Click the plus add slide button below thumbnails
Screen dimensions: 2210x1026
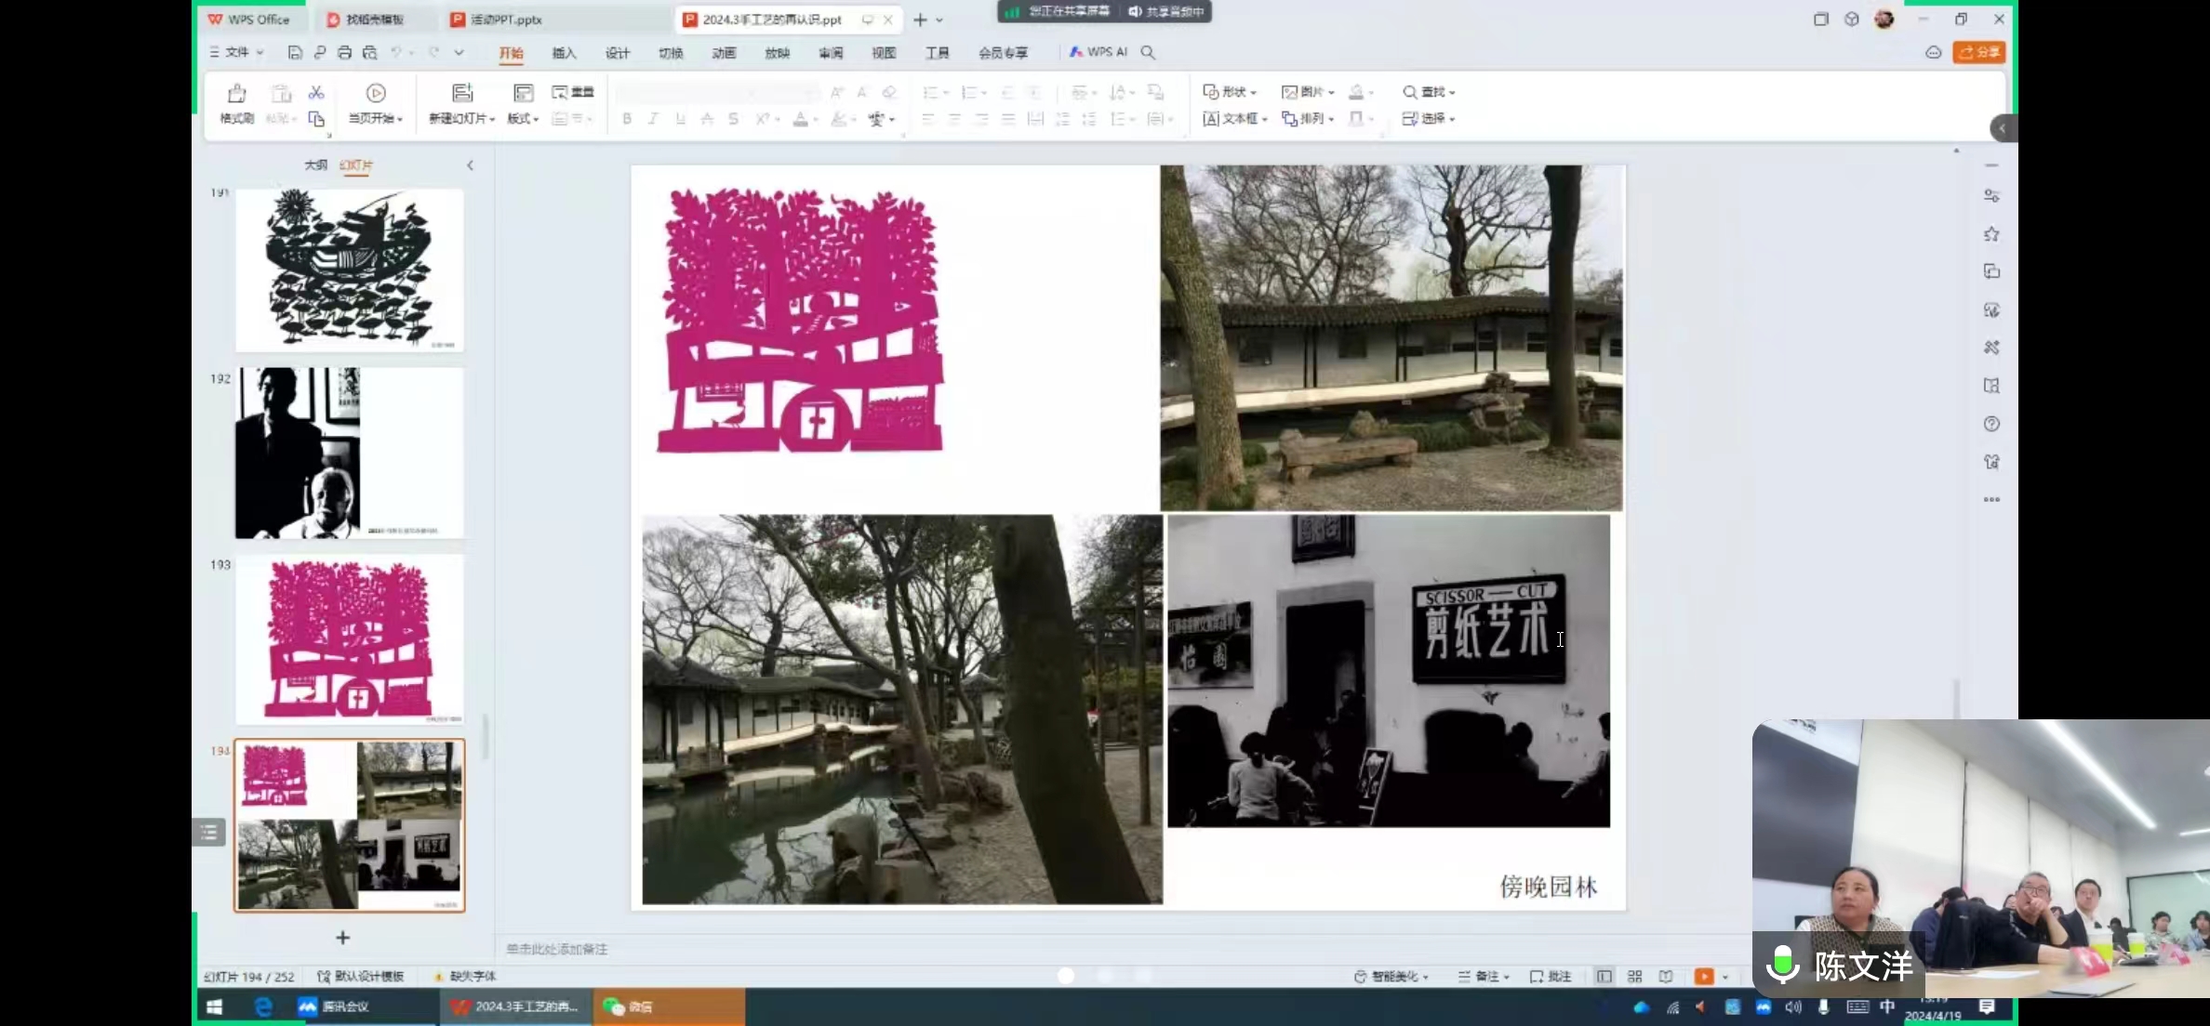coord(342,938)
